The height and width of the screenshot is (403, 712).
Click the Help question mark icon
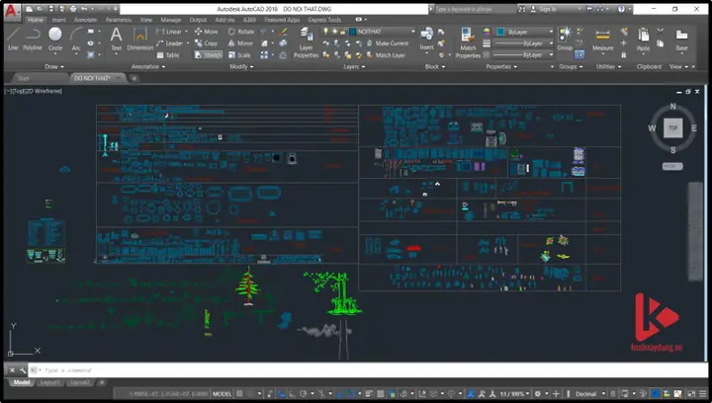tap(621, 9)
